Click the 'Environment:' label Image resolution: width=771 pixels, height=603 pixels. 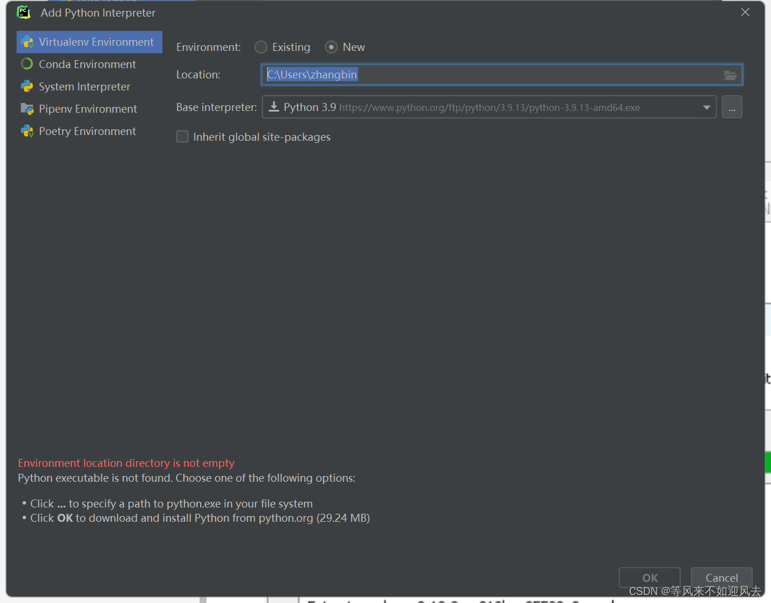point(208,47)
